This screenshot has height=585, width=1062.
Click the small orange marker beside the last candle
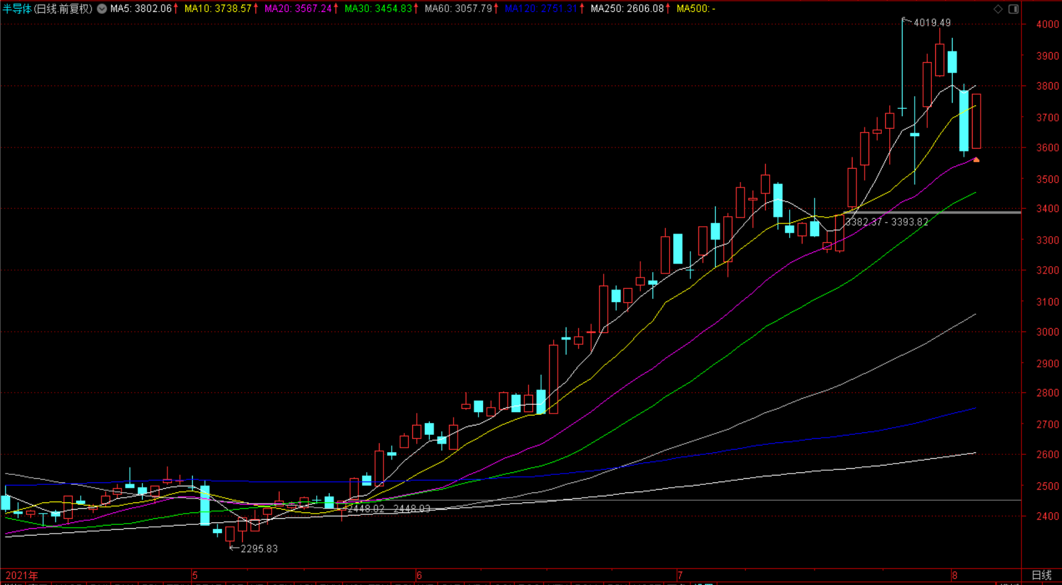[x=977, y=159]
